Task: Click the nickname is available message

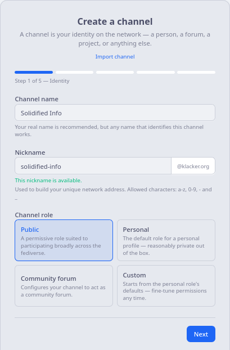Action: click(48, 181)
